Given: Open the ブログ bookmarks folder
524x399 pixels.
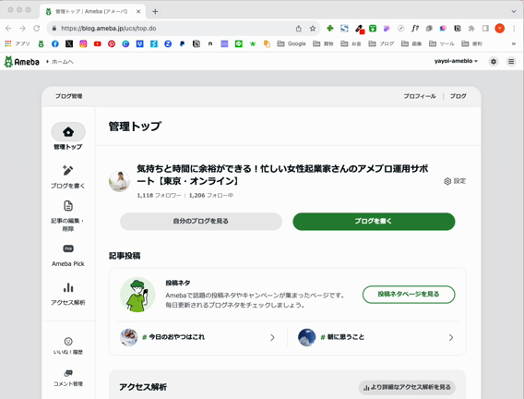Looking at the screenshot, I should click(x=381, y=43).
